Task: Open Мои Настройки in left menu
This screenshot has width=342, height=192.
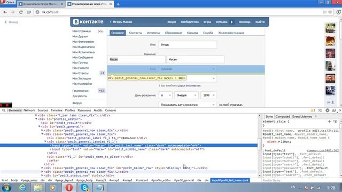Action: [x=82, y=84]
